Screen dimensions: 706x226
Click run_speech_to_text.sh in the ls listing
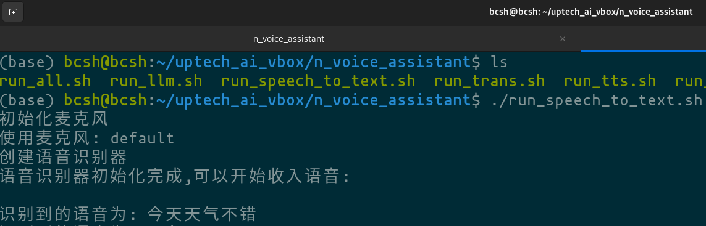tap(318, 81)
